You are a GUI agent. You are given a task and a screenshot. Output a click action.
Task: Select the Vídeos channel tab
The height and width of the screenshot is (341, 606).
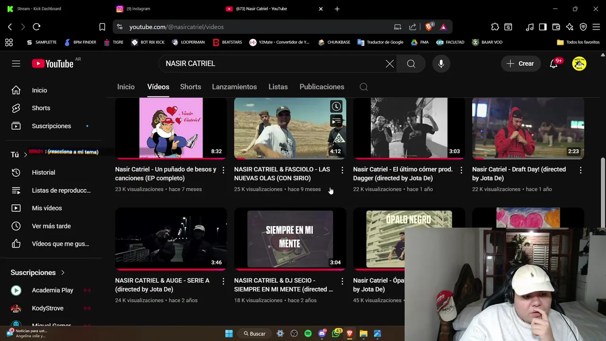(x=158, y=87)
